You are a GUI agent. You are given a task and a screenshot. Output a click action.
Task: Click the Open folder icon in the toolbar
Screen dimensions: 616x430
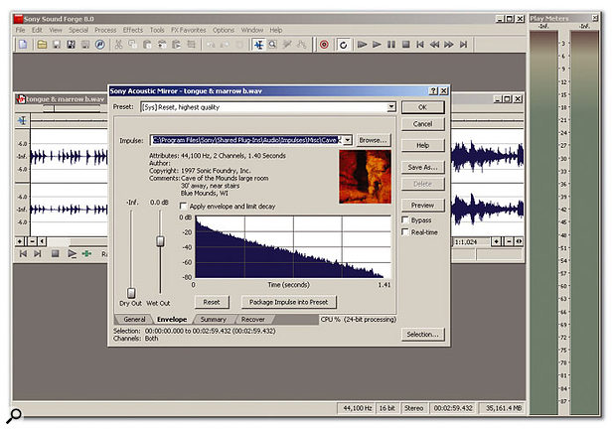(42, 45)
